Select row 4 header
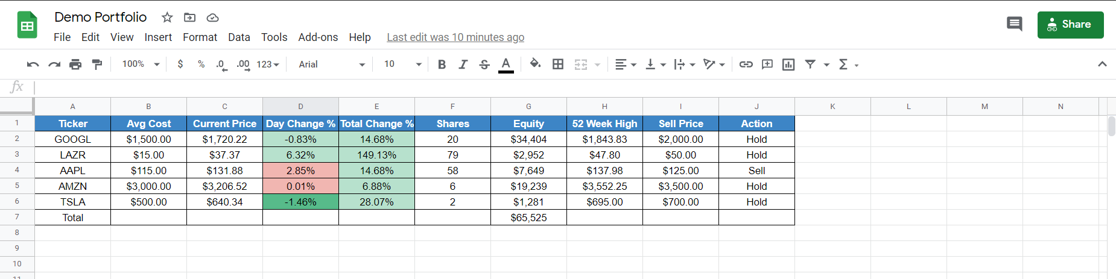1116x279 pixels. coord(17,171)
